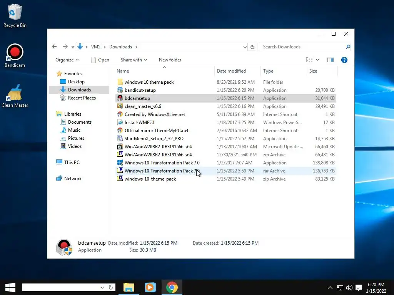Click the change view icon
Viewport: 394px width, 295px height.
tap(309, 60)
